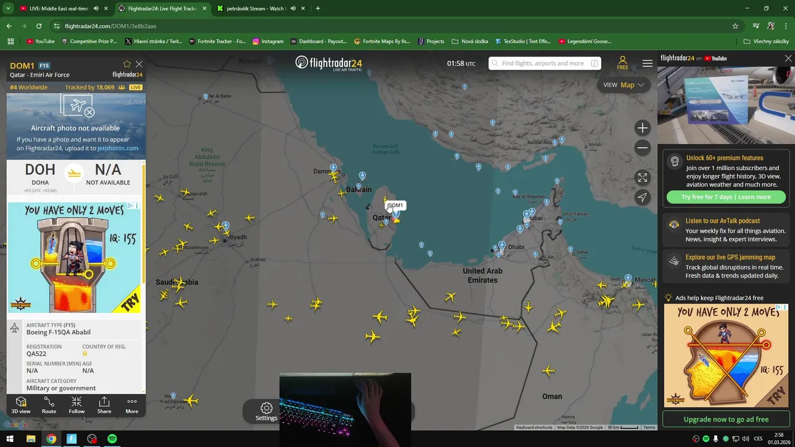The width and height of the screenshot is (795, 447).
Task: Open Spotify from the taskbar
Action: [x=112, y=439]
